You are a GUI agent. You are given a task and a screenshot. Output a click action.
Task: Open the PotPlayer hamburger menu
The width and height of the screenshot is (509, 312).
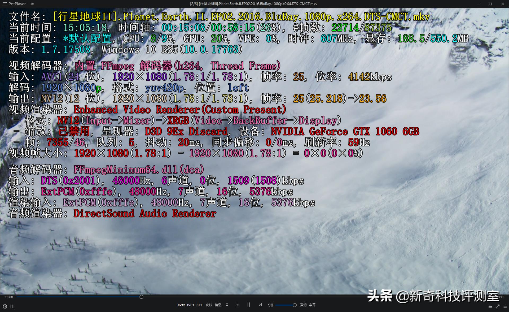4,4
